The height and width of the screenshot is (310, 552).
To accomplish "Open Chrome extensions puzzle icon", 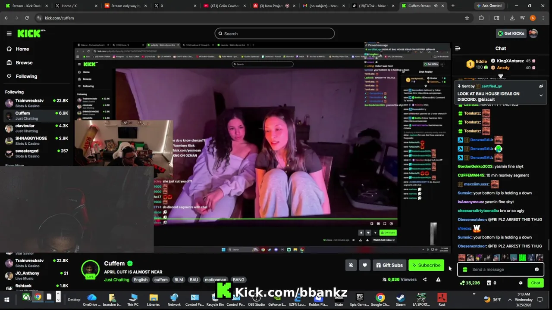I will [x=481, y=18].
